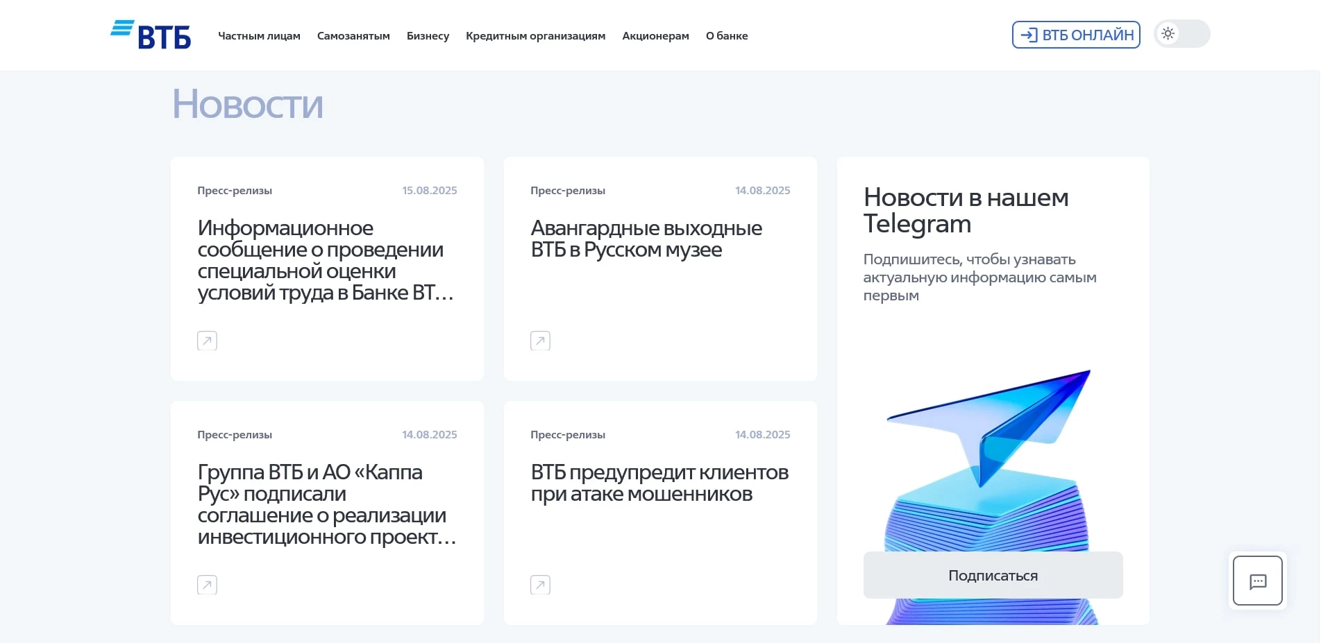Toggle the light/dark theme switch
1321x643 pixels.
(x=1181, y=33)
